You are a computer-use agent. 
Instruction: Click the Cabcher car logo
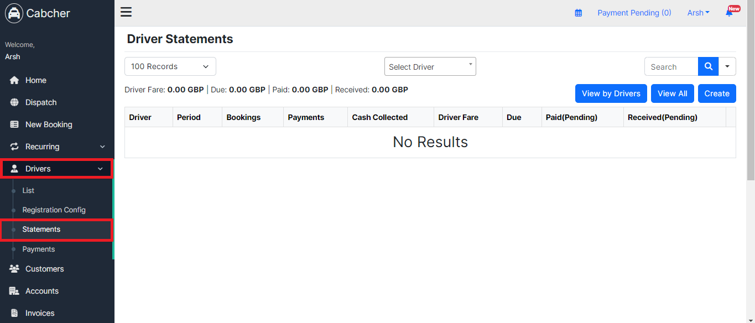[x=14, y=13]
